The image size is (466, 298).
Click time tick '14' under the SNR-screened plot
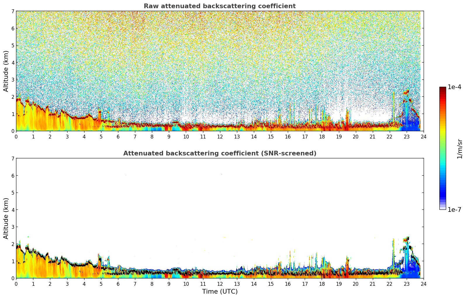tap(254, 284)
